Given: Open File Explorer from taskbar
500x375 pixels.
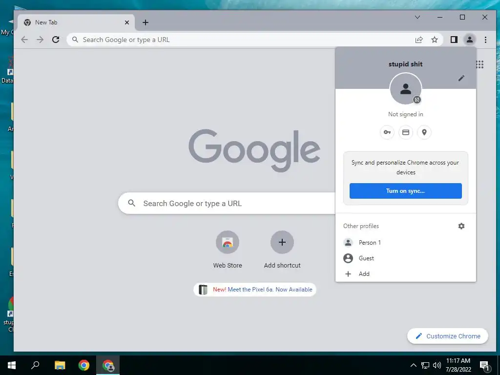Looking at the screenshot, I should tap(60, 365).
